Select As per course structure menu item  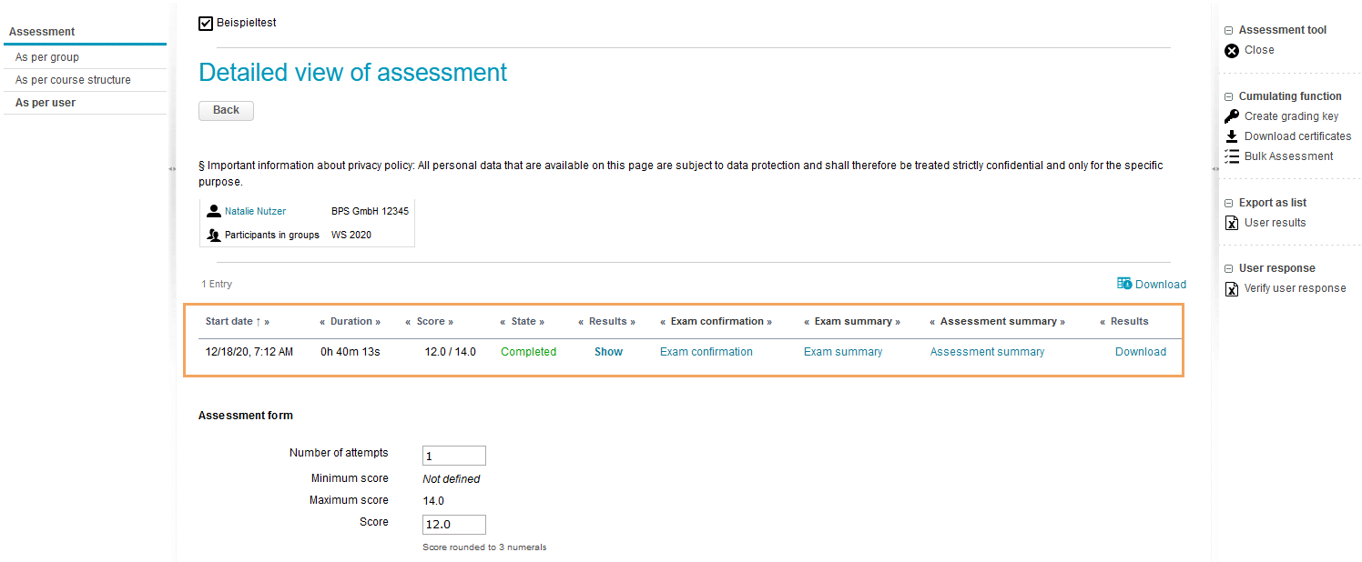tap(73, 80)
